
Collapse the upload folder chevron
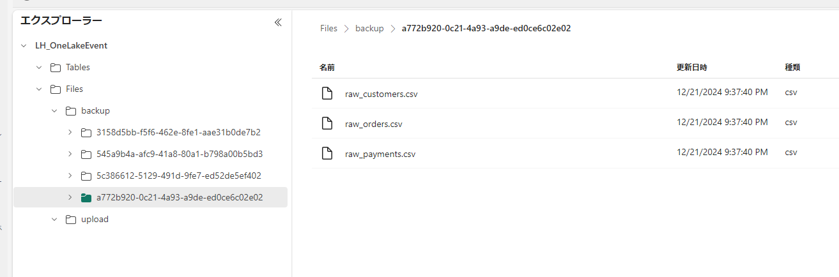[54, 220]
